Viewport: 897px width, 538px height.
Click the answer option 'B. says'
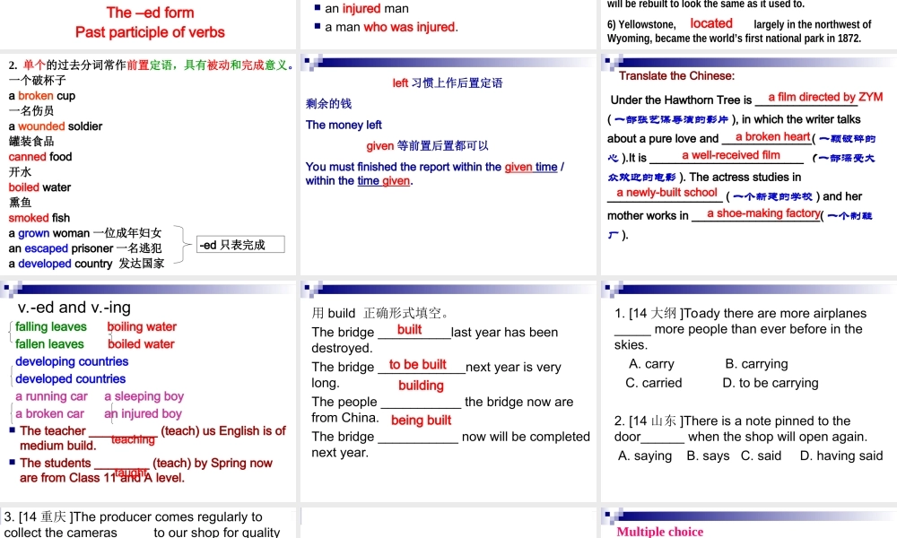point(708,456)
